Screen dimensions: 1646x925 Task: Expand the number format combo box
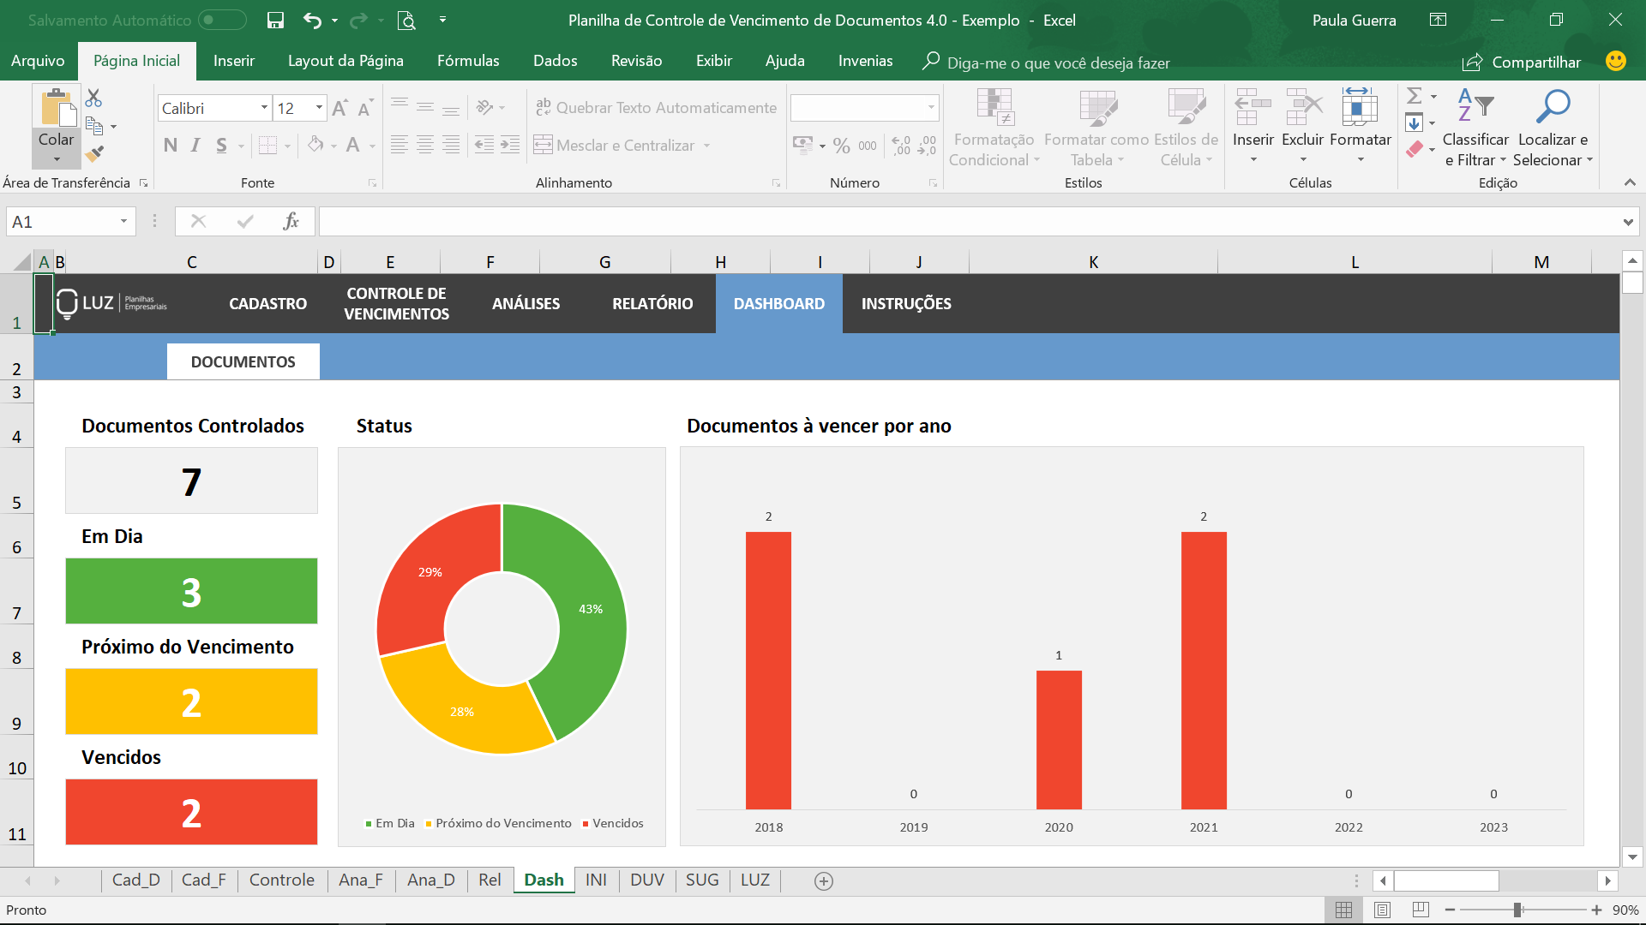tap(930, 108)
